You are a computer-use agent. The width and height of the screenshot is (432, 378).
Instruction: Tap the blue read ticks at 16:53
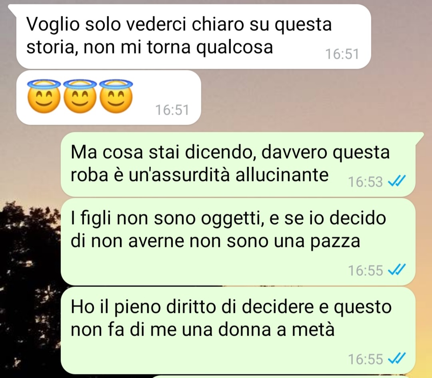tap(397, 182)
